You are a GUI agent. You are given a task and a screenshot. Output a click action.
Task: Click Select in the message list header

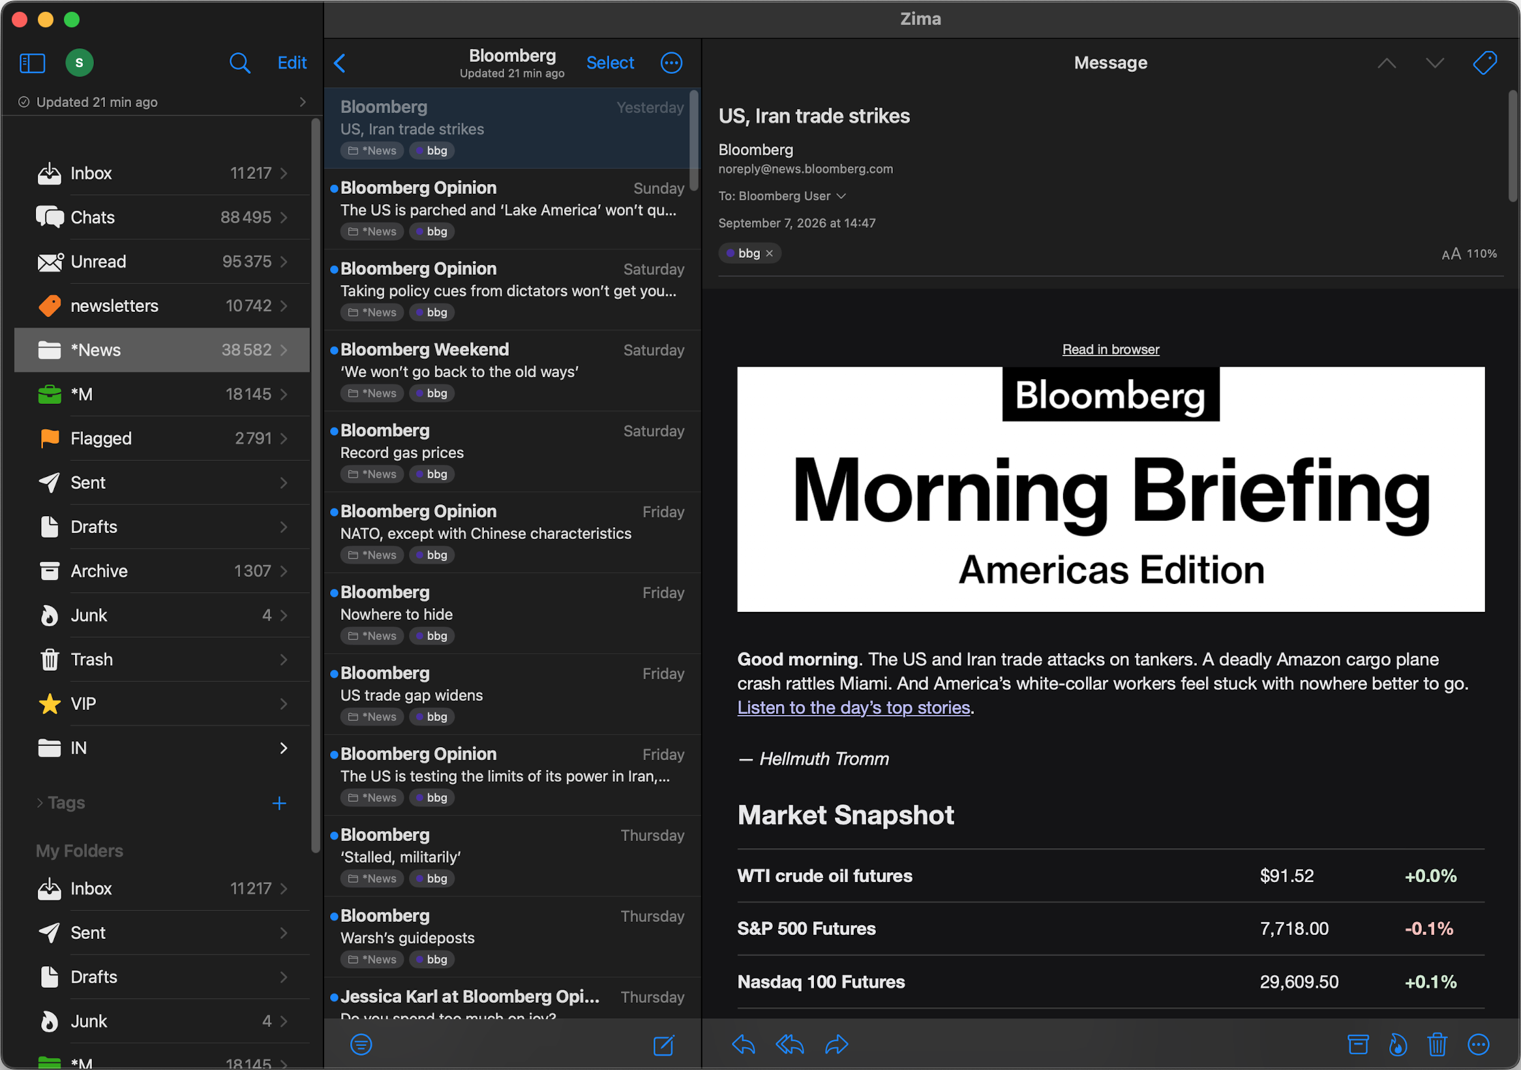pos(610,63)
